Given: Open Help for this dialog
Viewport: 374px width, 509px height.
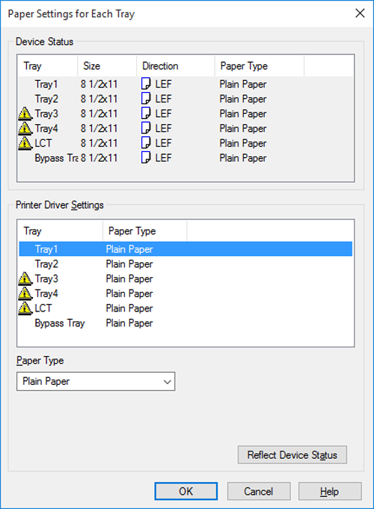Looking at the screenshot, I should 330,491.
